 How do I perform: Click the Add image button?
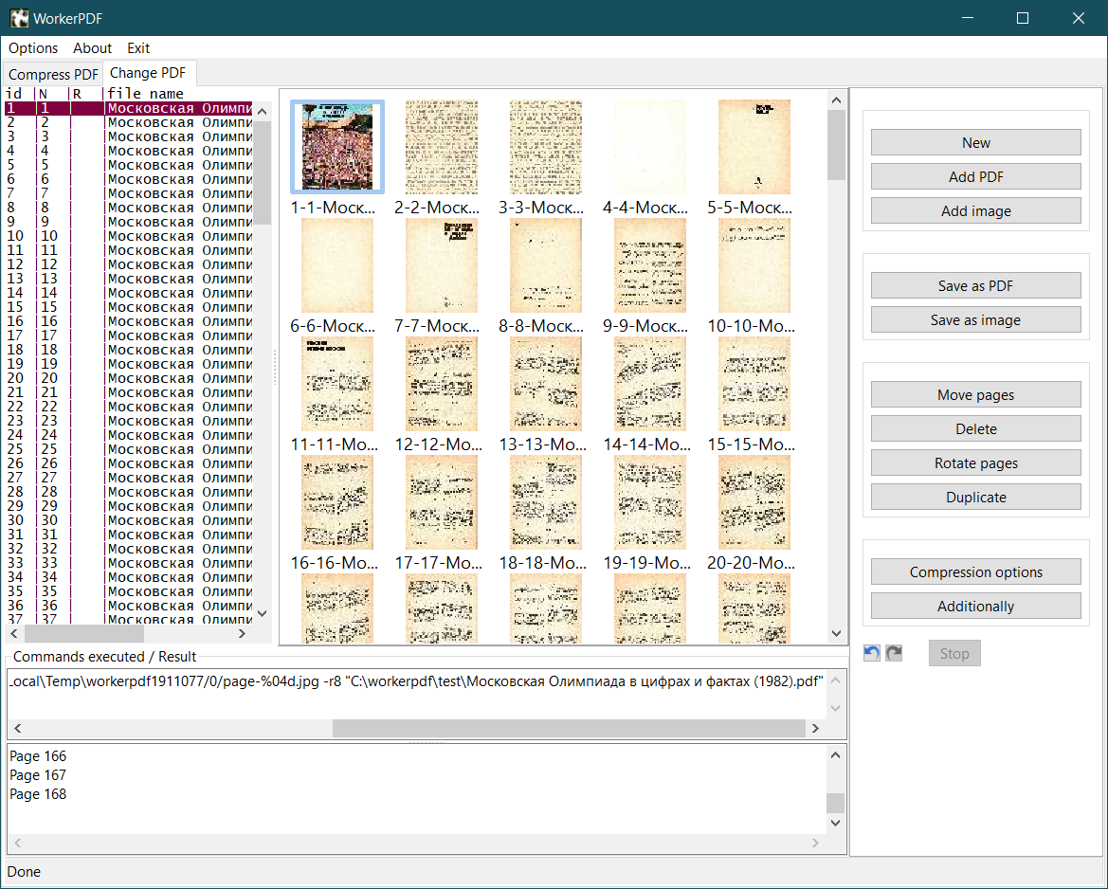coord(976,210)
